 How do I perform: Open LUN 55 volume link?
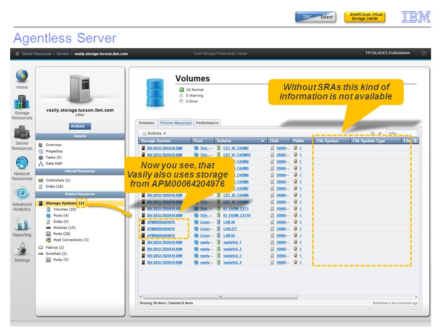click(x=229, y=235)
